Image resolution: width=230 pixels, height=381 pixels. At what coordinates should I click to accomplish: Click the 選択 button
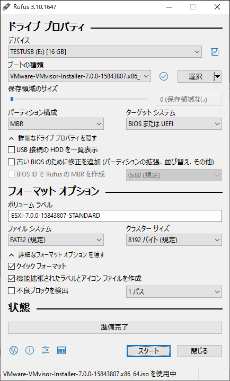(x=196, y=77)
